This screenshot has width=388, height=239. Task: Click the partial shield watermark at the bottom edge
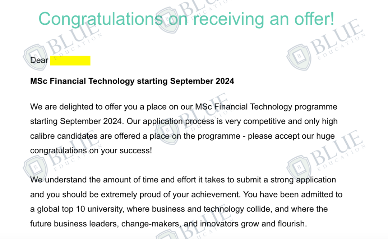168,235
